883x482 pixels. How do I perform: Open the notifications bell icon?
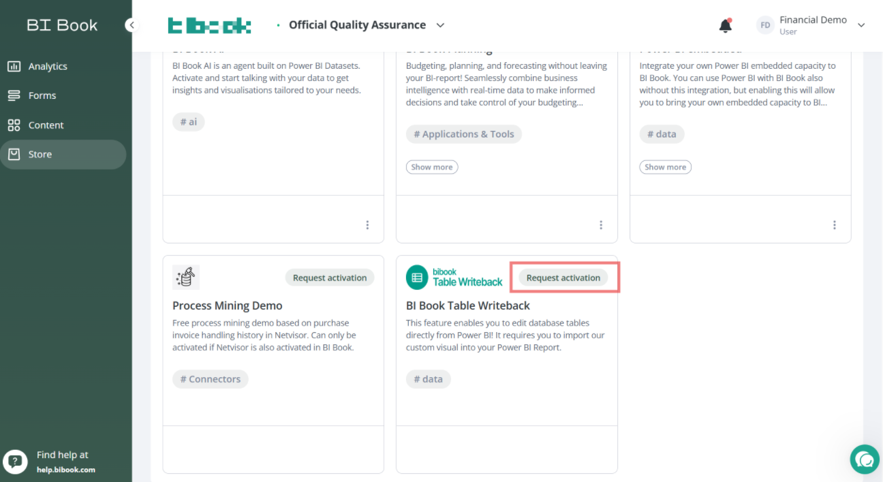726,25
